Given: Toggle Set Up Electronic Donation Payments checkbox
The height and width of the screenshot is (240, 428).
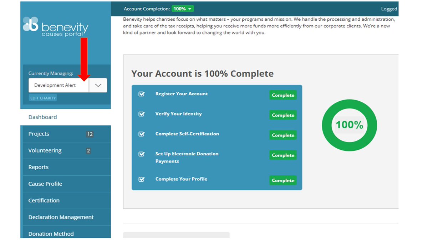Looking at the screenshot, I should pos(142,154).
